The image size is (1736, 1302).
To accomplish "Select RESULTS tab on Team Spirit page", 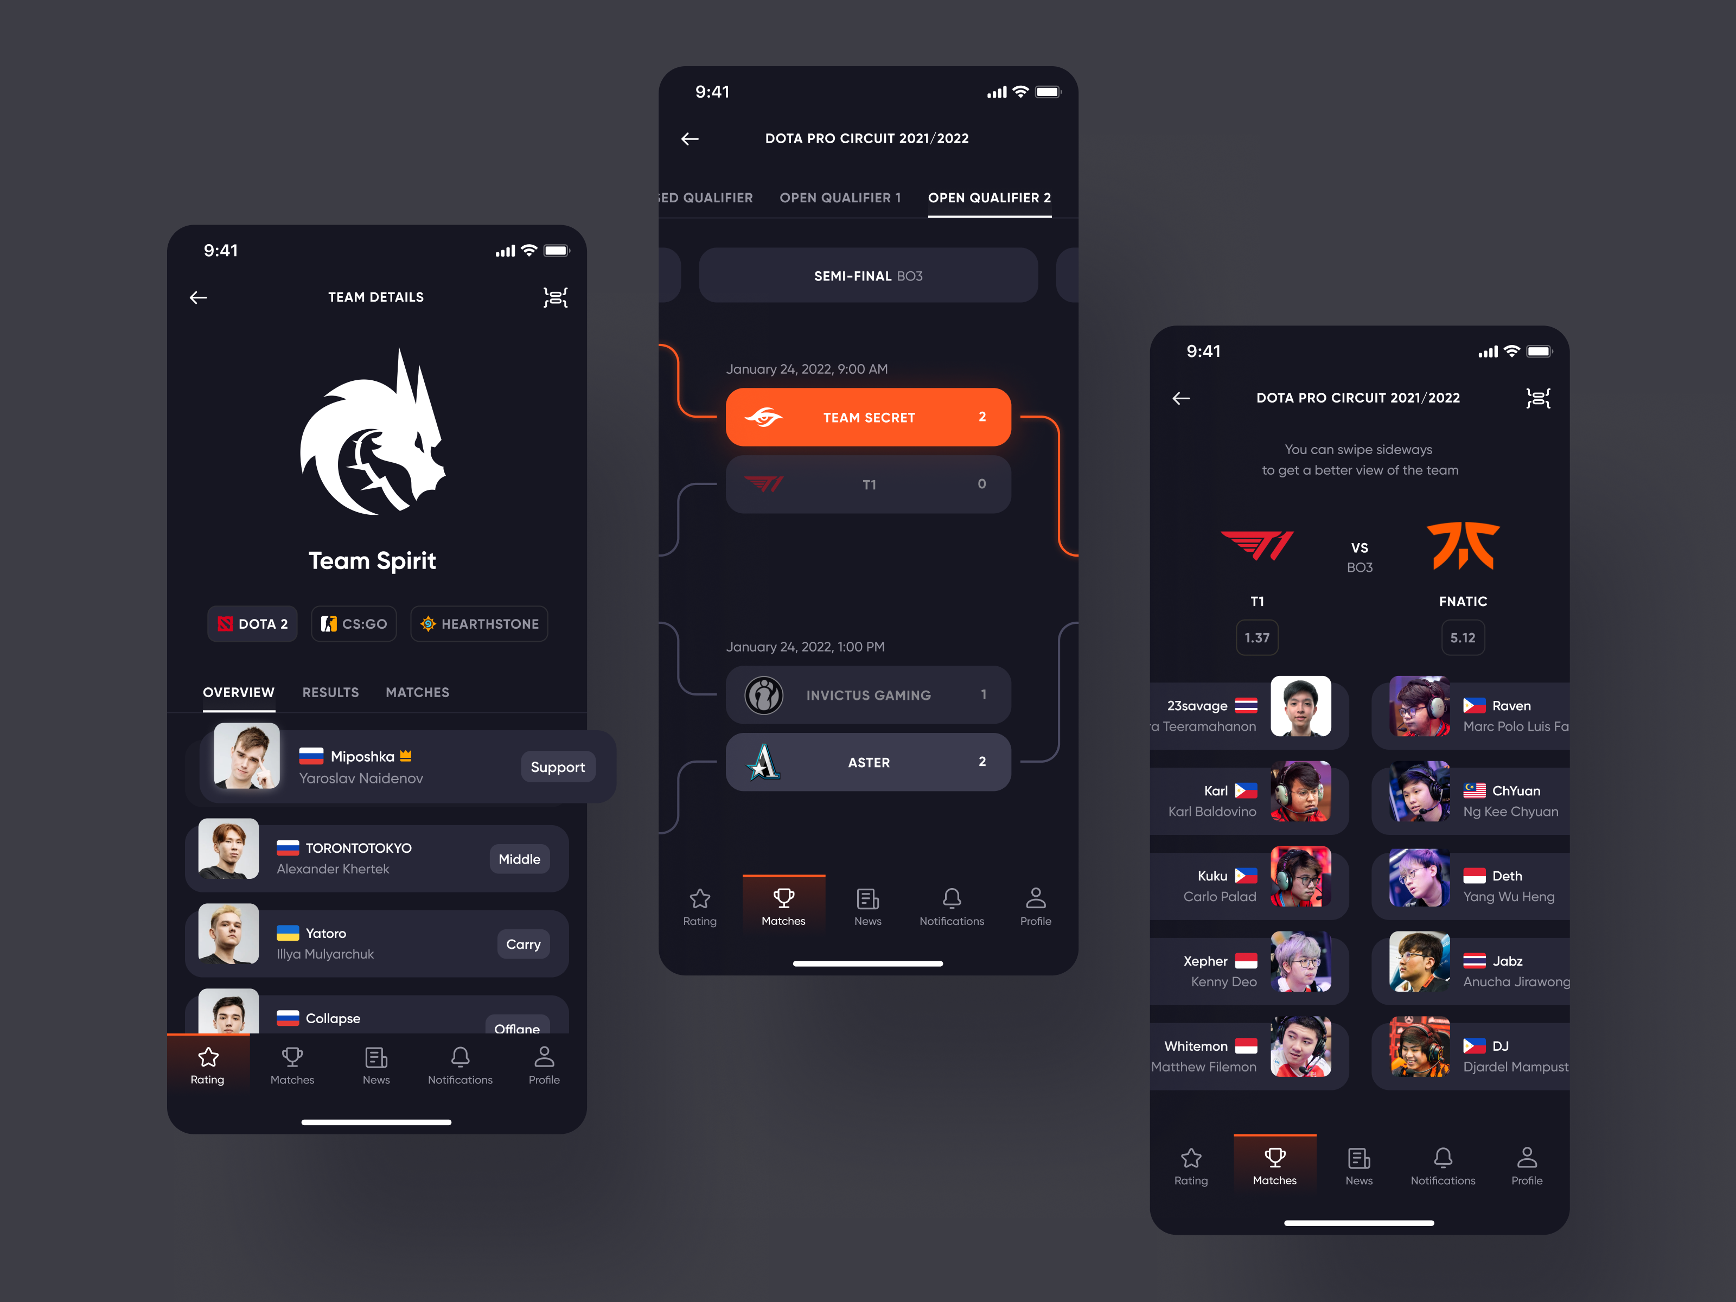I will [x=332, y=692].
